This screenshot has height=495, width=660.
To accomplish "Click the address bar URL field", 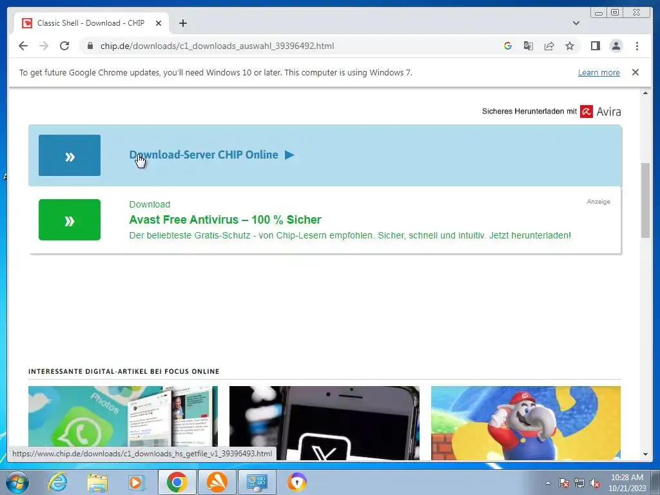I will click(x=291, y=46).
